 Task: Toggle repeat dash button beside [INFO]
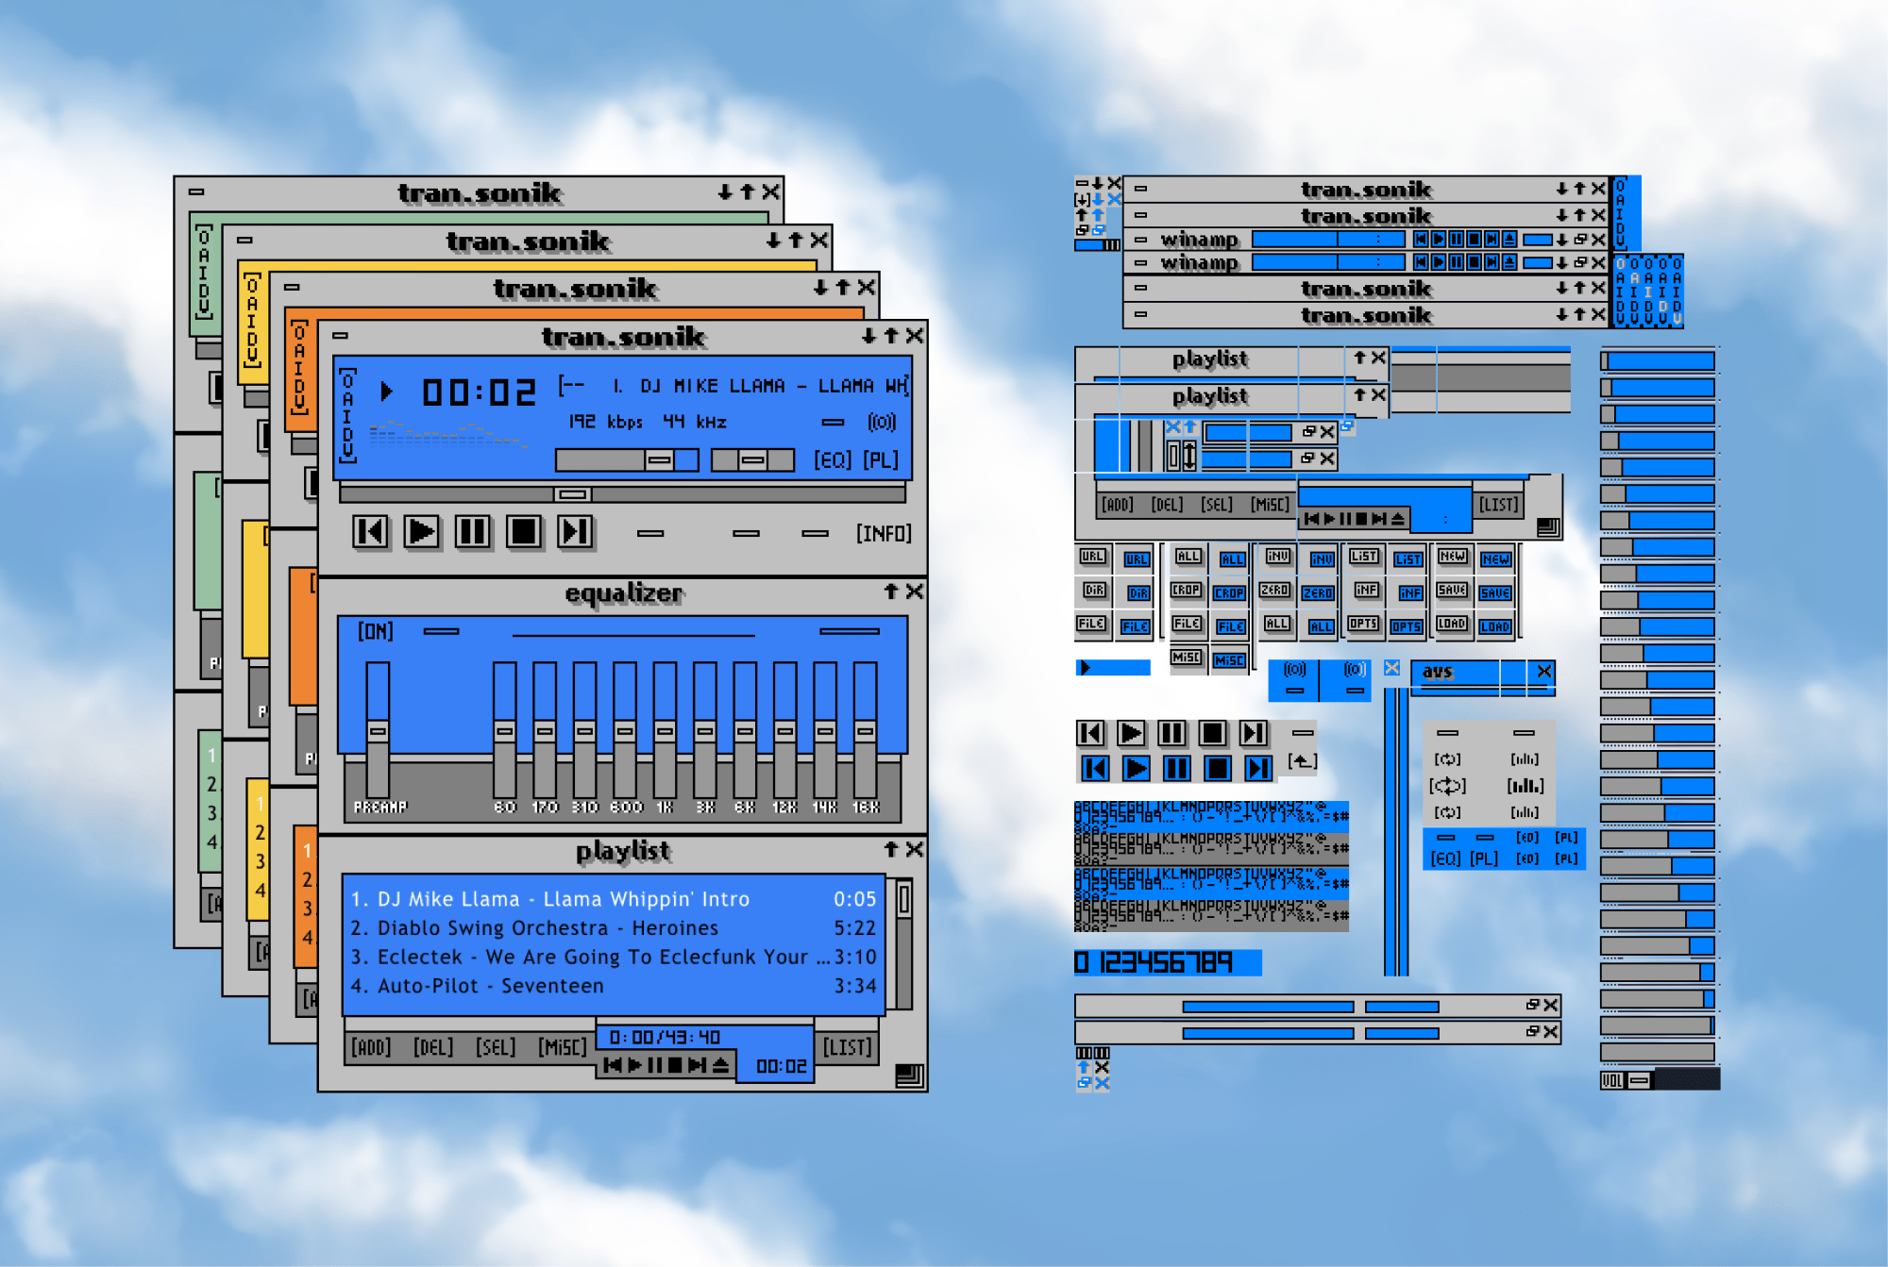(x=815, y=533)
